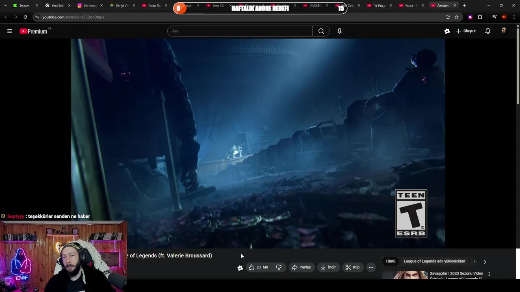Open the account avatar menu

pyautogui.click(x=504, y=31)
